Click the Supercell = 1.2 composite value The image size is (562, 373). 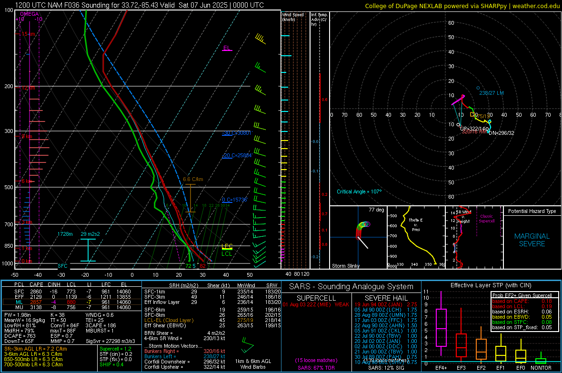[115, 349]
